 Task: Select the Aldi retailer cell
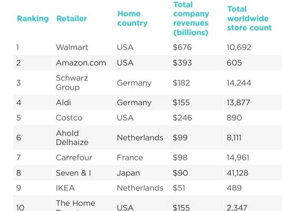[63, 103]
